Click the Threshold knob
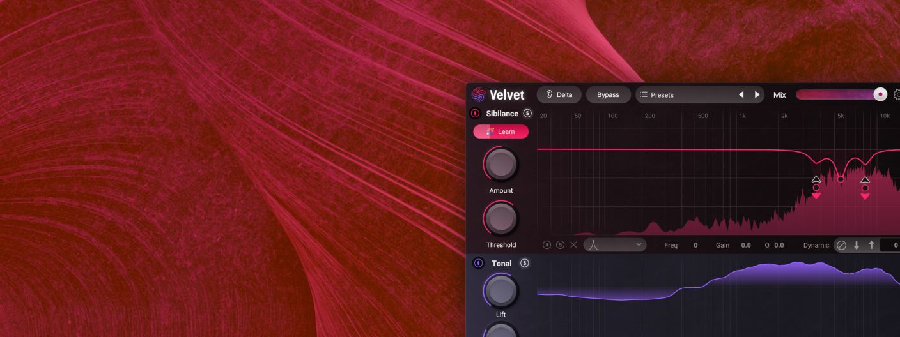This screenshot has height=337, width=900. pyautogui.click(x=501, y=218)
